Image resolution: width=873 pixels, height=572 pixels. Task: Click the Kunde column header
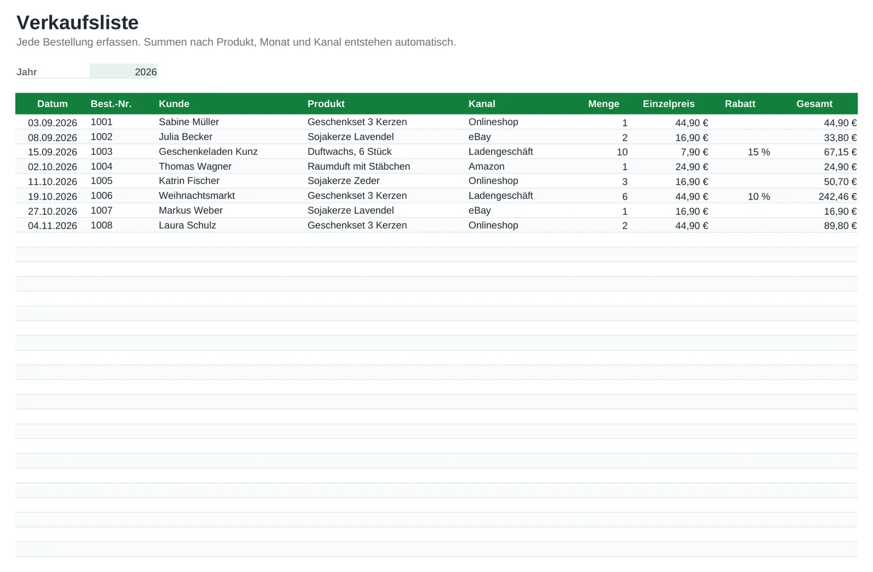click(x=174, y=104)
